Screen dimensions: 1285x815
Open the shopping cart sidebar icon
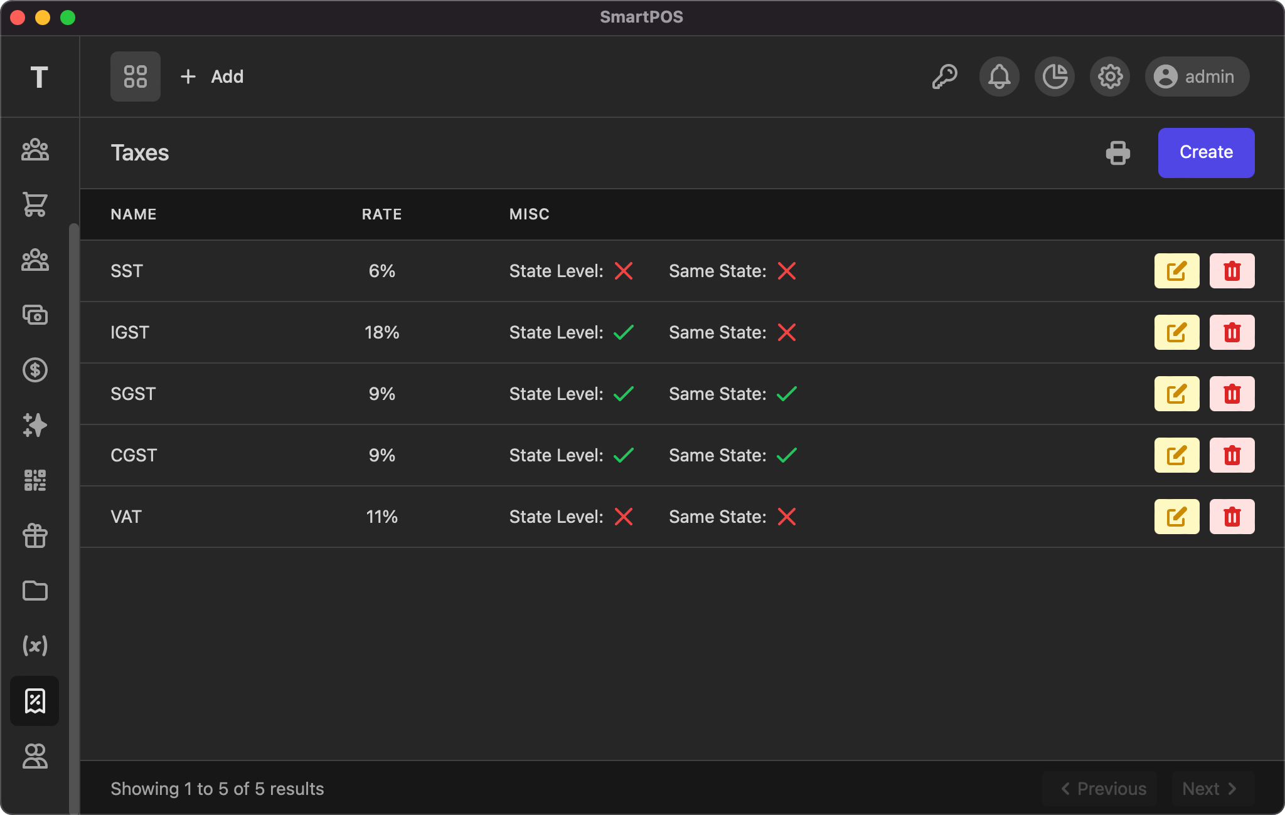tap(35, 204)
